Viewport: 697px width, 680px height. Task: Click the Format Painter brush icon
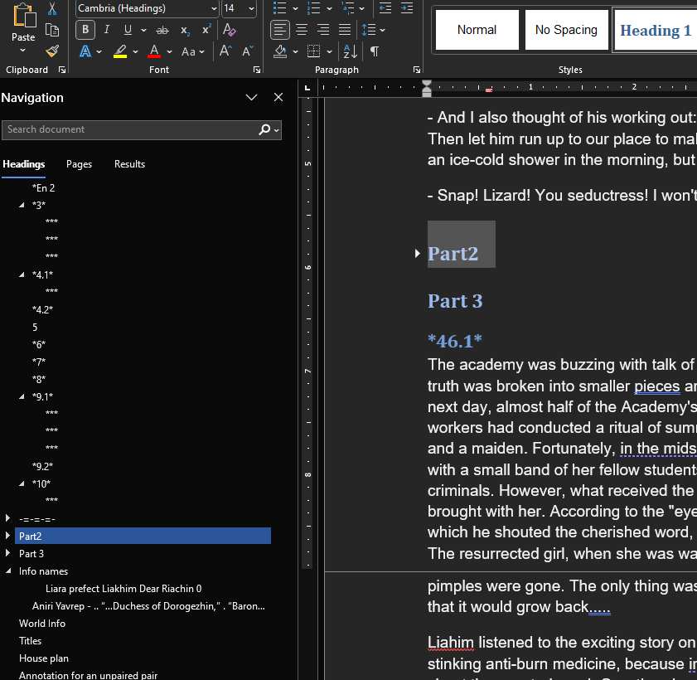pyautogui.click(x=52, y=51)
